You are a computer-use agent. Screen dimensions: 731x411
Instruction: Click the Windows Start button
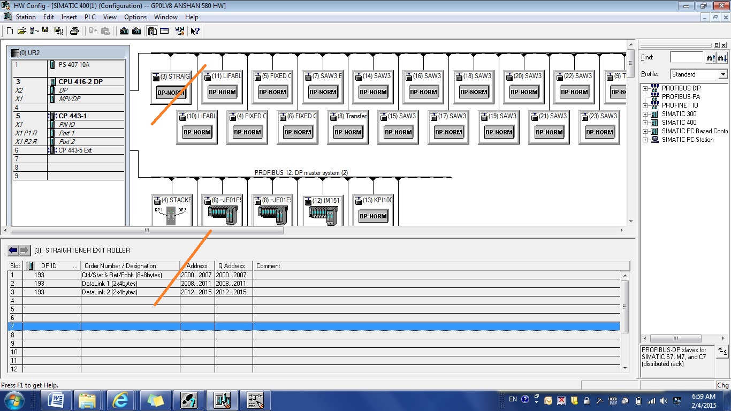tap(14, 400)
